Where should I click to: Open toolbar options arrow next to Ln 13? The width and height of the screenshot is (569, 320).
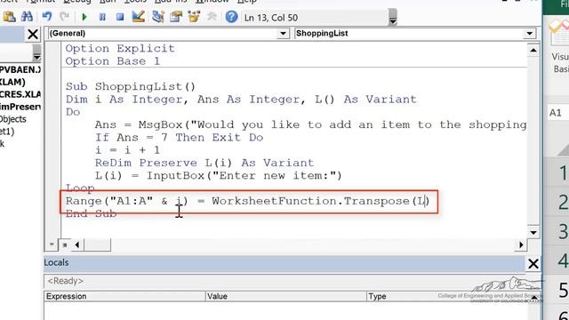click(393, 18)
